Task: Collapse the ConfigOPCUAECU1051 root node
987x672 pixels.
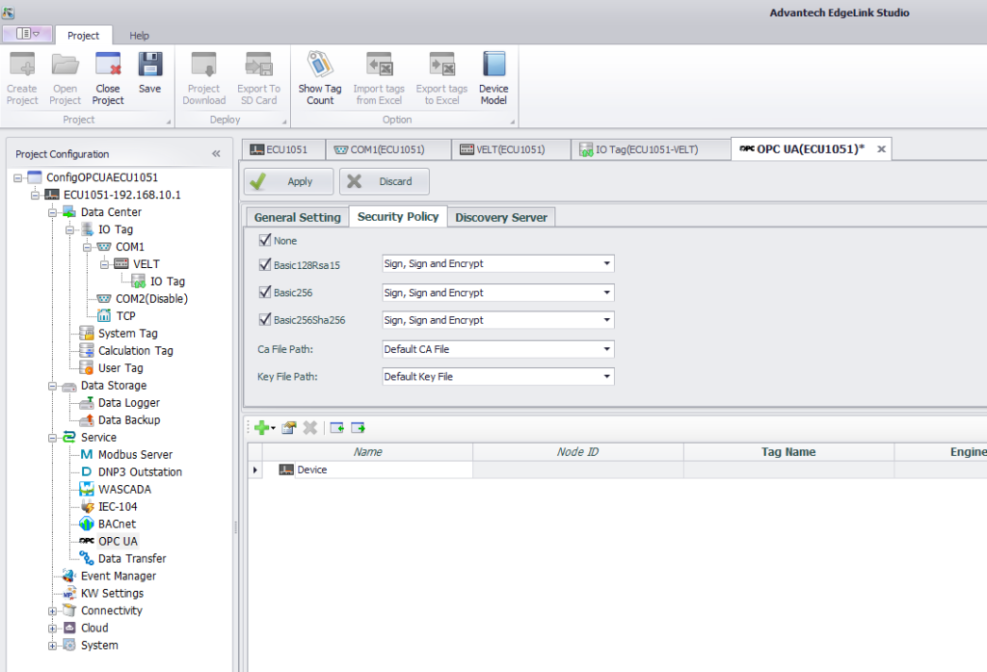Action: [x=18, y=178]
